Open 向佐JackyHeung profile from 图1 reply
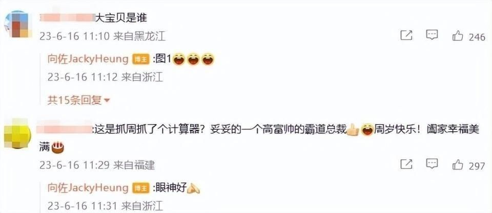Image resolution: width=492 pixels, height=213 pixels. coord(88,59)
